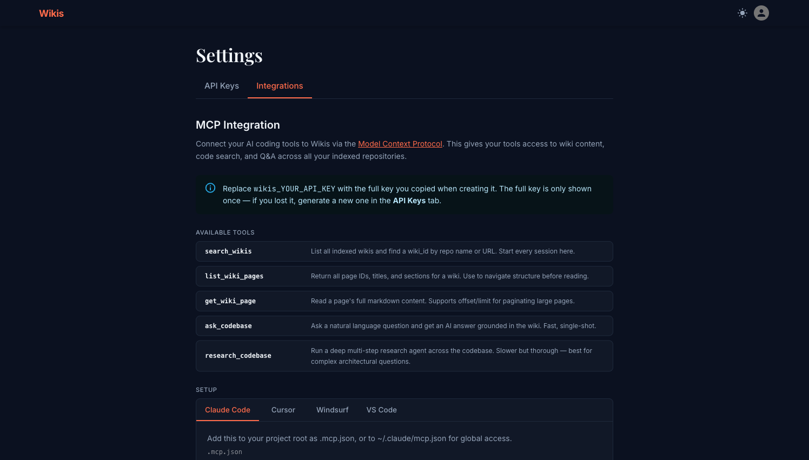Viewport: 809px width, 460px height.
Task: Click the ask_codebase tool row
Action: (404, 326)
